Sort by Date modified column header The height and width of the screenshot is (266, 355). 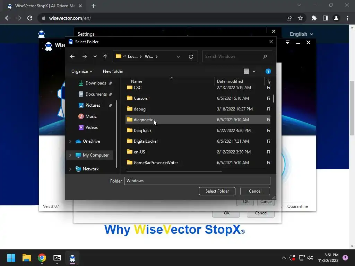pyautogui.click(x=230, y=81)
